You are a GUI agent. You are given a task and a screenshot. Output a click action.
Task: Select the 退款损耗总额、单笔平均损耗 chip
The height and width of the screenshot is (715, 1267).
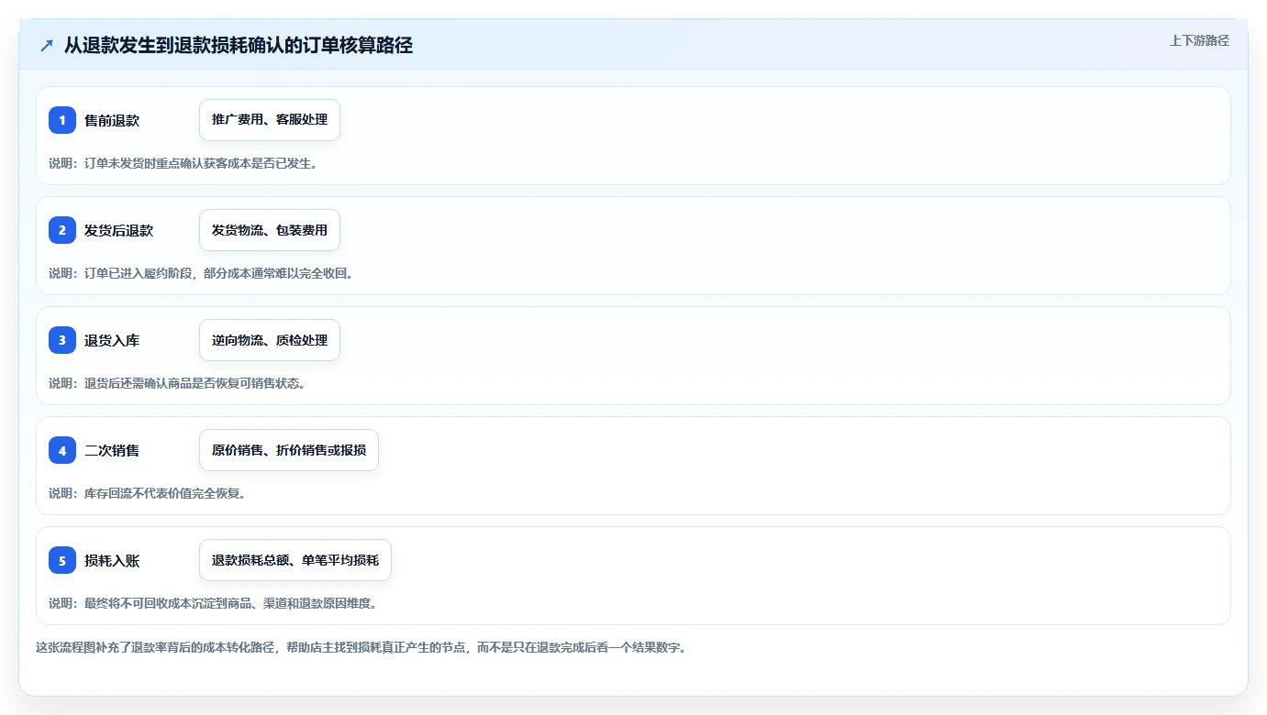click(x=295, y=560)
